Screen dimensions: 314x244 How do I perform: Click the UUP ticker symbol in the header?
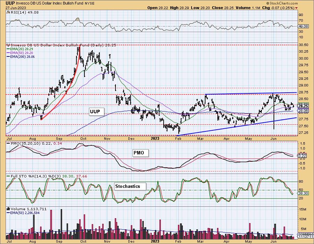(x=10, y=3)
